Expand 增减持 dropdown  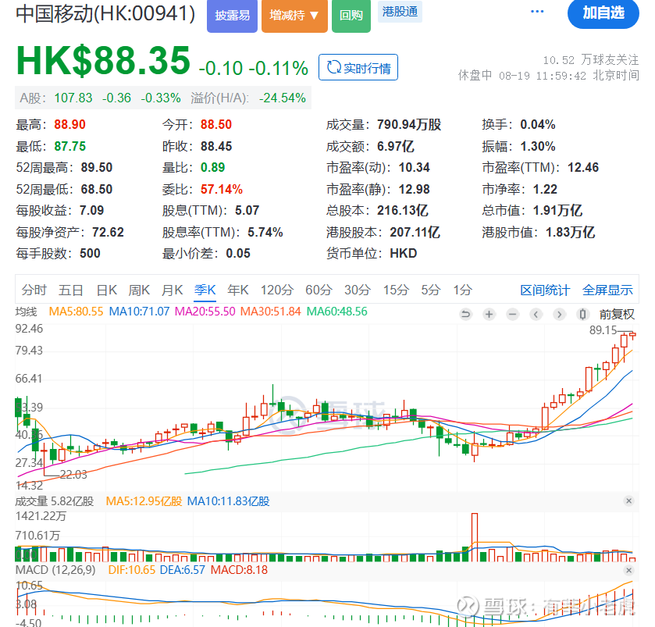click(294, 16)
